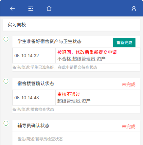Open the 实习离校 title card

point(71,25)
